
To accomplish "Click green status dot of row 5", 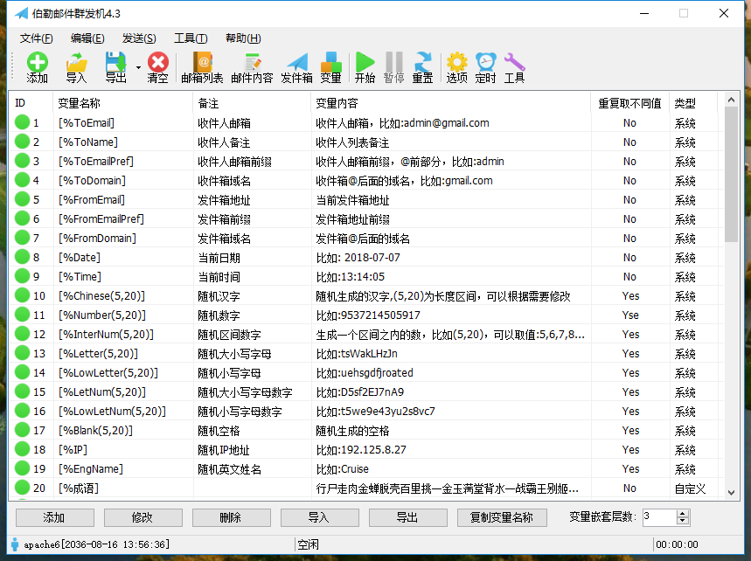I will coord(22,199).
